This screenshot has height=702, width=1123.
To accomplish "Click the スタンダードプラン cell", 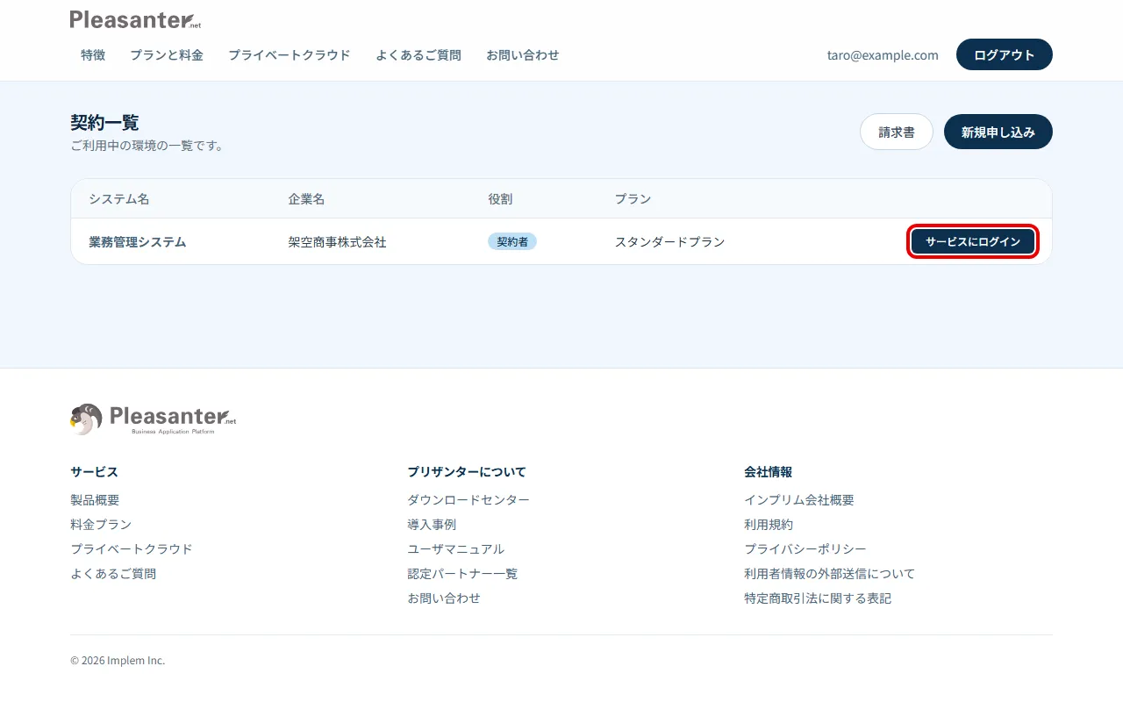I will [x=670, y=241].
